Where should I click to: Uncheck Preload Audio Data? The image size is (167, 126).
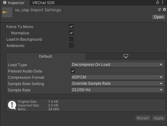(x=73, y=71)
